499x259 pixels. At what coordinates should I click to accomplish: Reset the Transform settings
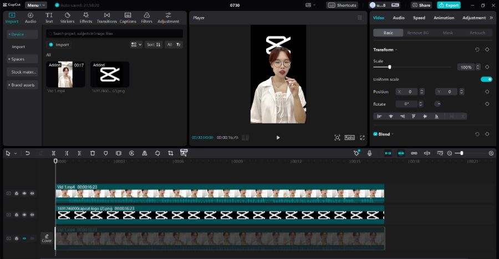coord(477,50)
